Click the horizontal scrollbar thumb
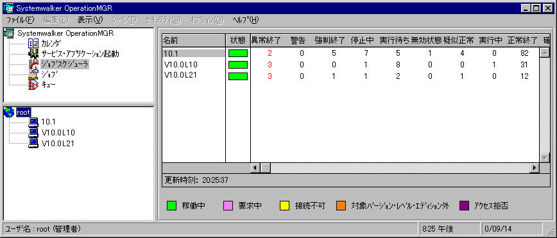The width and height of the screenshot is (557, 238). 266,167
